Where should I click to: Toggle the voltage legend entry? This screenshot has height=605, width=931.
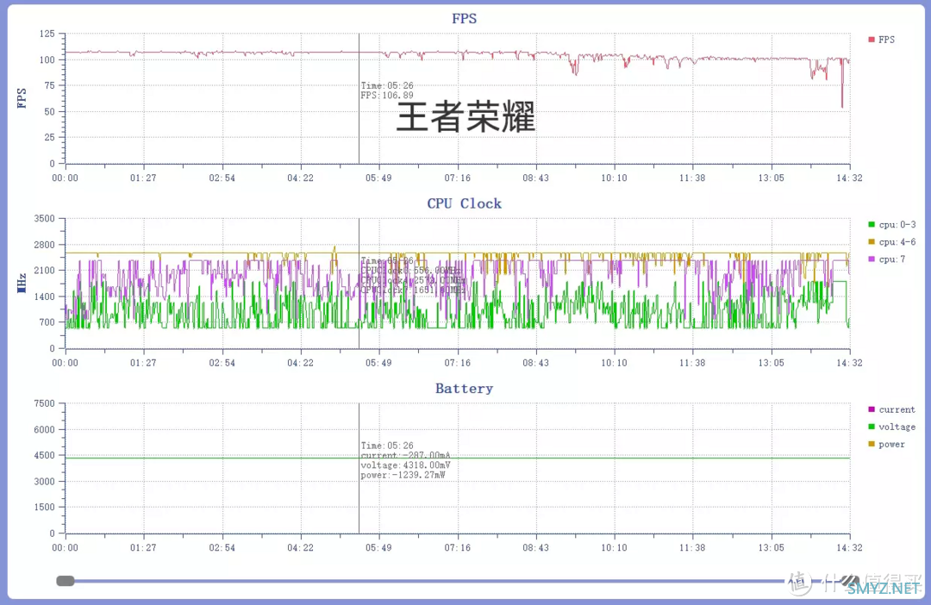pos(891,427)
